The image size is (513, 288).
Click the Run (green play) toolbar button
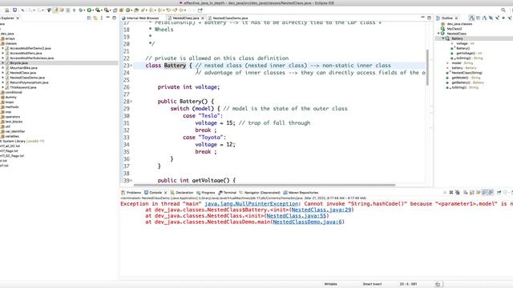click(x=89, y=10)
